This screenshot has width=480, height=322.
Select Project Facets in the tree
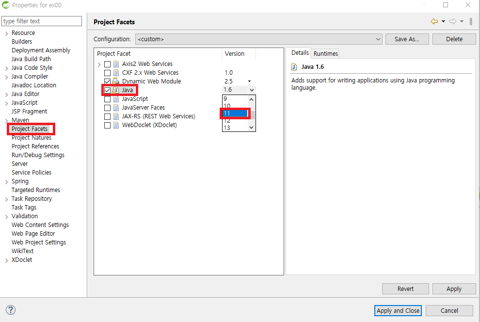coord(30,129)
